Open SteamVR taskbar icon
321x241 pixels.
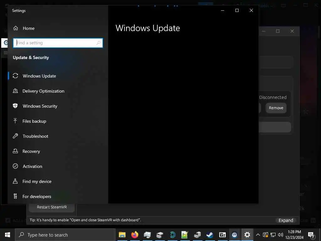click(x=234, y=235)
